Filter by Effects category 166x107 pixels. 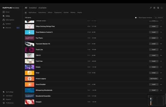50,12
